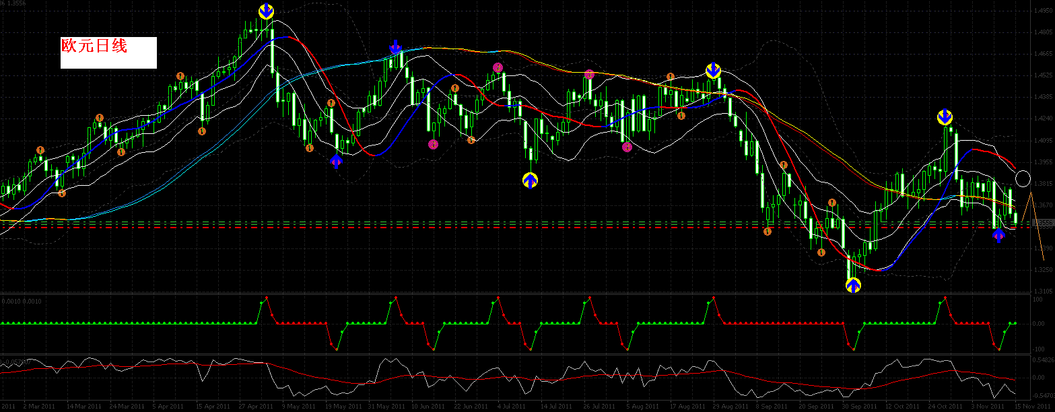Select the yellow-circled sell arrow above the late-April 2011 peak
This screenshot has height=412, width=1055.
(266, 11)
